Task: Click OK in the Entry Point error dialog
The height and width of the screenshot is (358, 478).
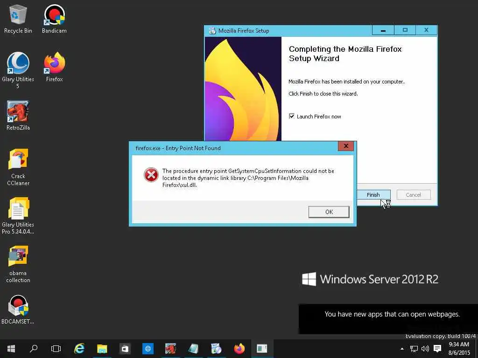Action: pyautogui.click(x=329, y=212)
